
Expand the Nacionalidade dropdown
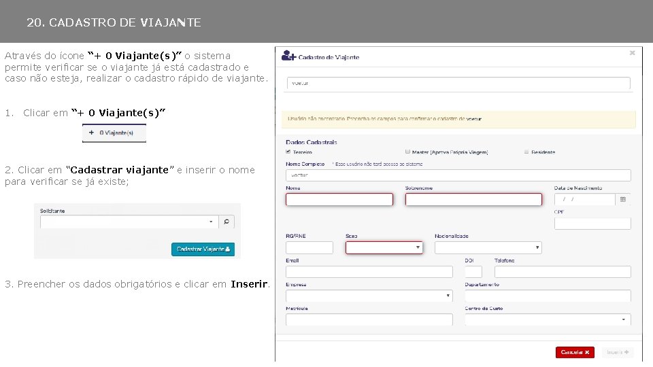[x=488, y=247]
